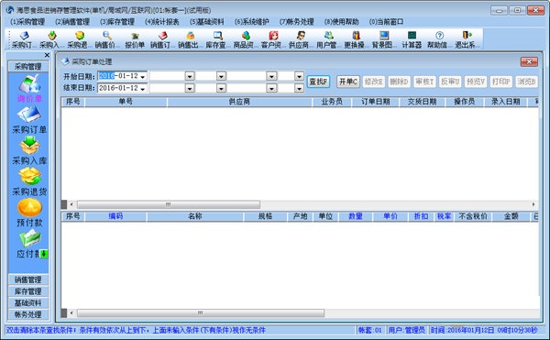Screen dimensions: 550x340
Task: Select 采购订单 in the sidebar
Action: coord(29,120)
